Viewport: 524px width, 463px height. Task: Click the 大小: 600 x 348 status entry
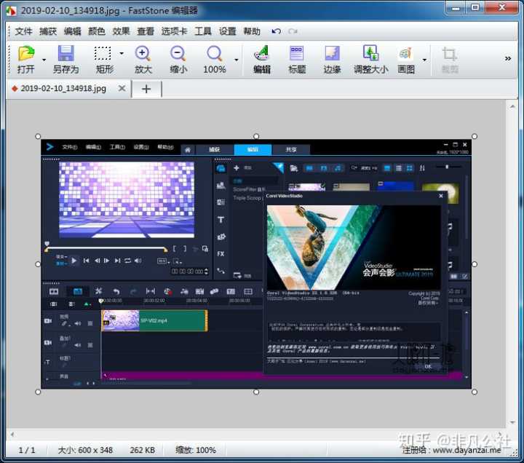pyautogui.click(x=85, y=450)
